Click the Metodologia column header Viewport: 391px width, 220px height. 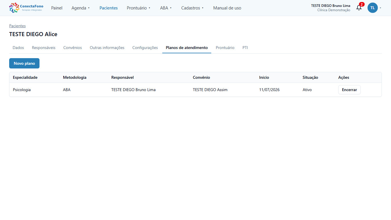[x=75, y=77]
